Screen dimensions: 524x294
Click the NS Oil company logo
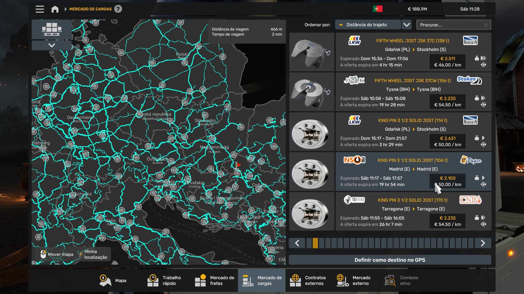click(x=354, y=160)
